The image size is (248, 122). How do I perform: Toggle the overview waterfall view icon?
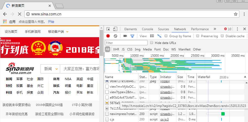click(159, 36)
